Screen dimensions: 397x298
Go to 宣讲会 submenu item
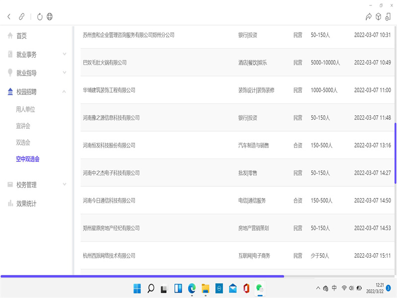click(23, 126)
